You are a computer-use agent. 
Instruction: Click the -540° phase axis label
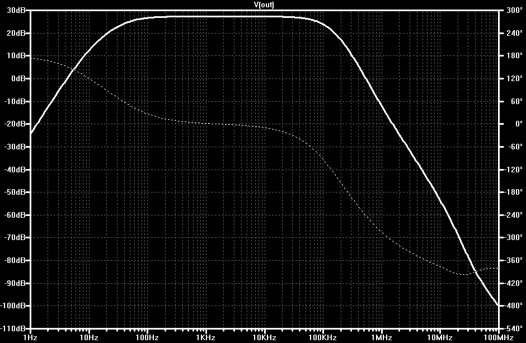click(x=513, y=328)
